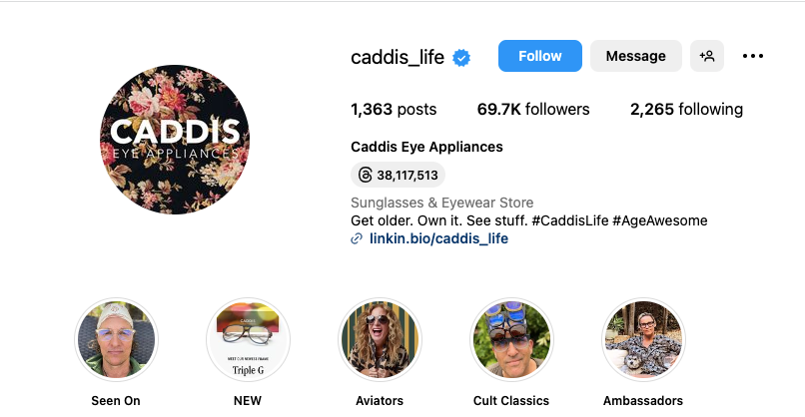Image resolution: width=805 pixels, height=417 pixels.
Task: Click the #AgeAwesome hashtag
Action: (x=660, y=220)
